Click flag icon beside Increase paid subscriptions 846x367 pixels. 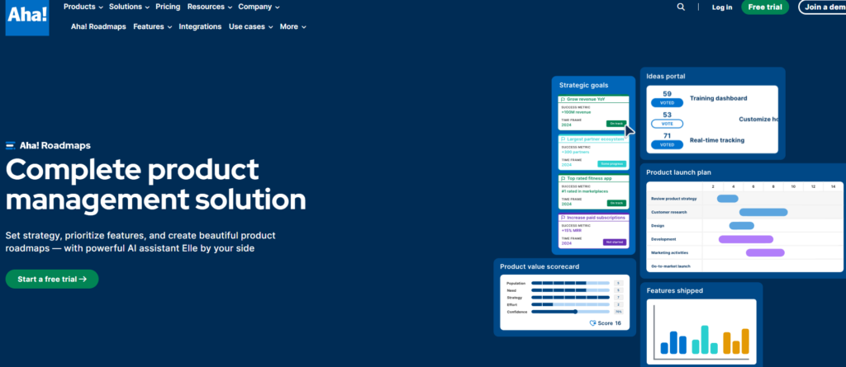point(563,218)
